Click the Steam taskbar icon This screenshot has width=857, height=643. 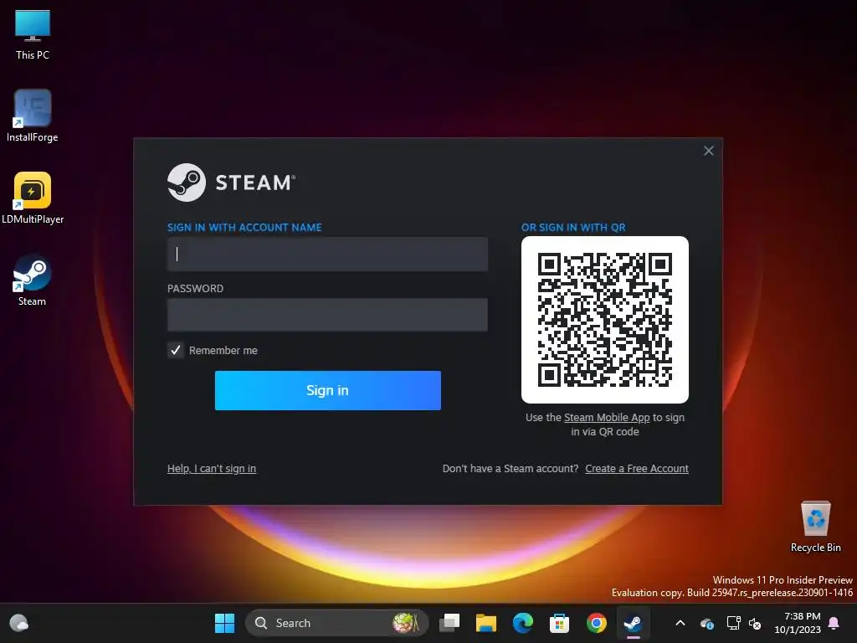coord(633,623)
